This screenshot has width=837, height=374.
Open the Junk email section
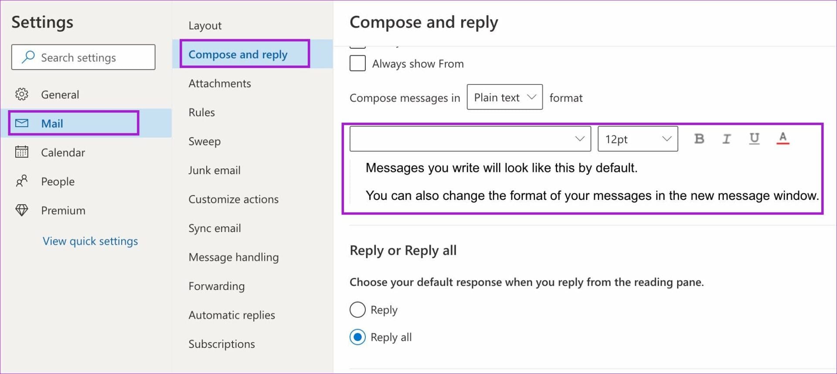point(214,170)
